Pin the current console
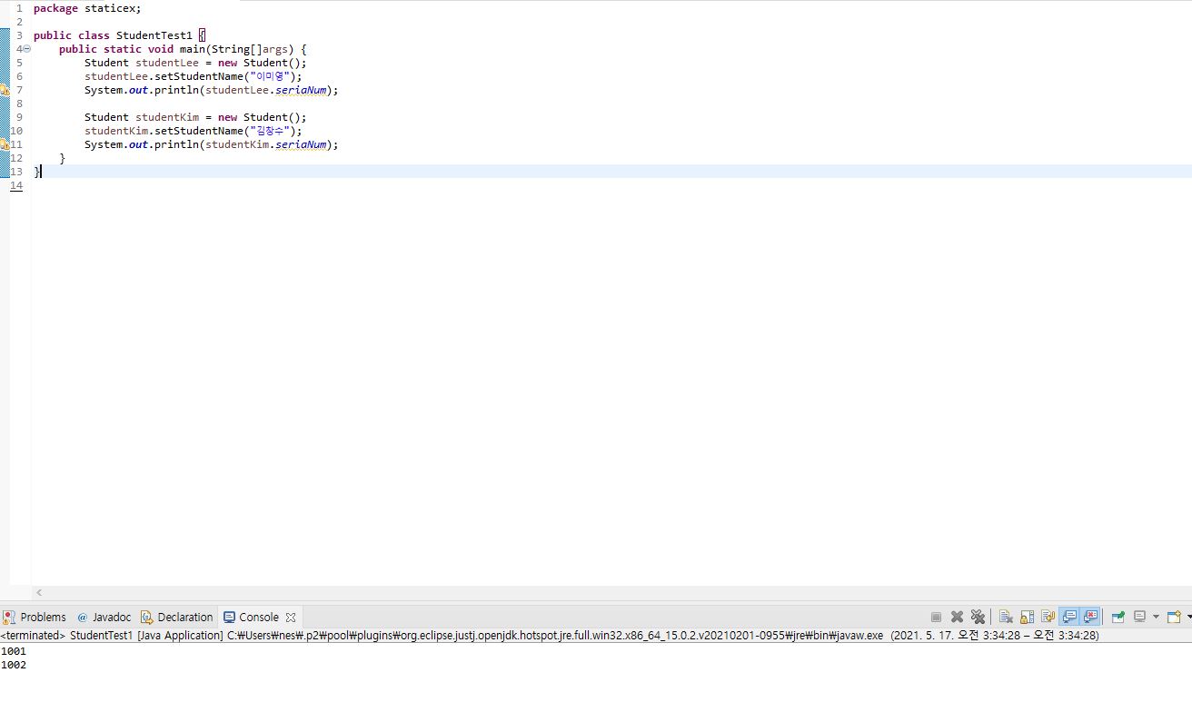Image resolution: width=1192 pixels, height=712 pixels. 1118,617
